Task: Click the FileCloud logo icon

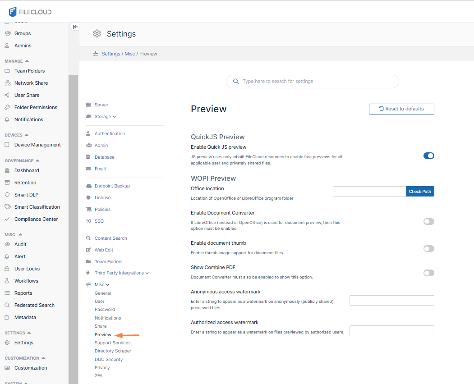Action: coord(13,12)
